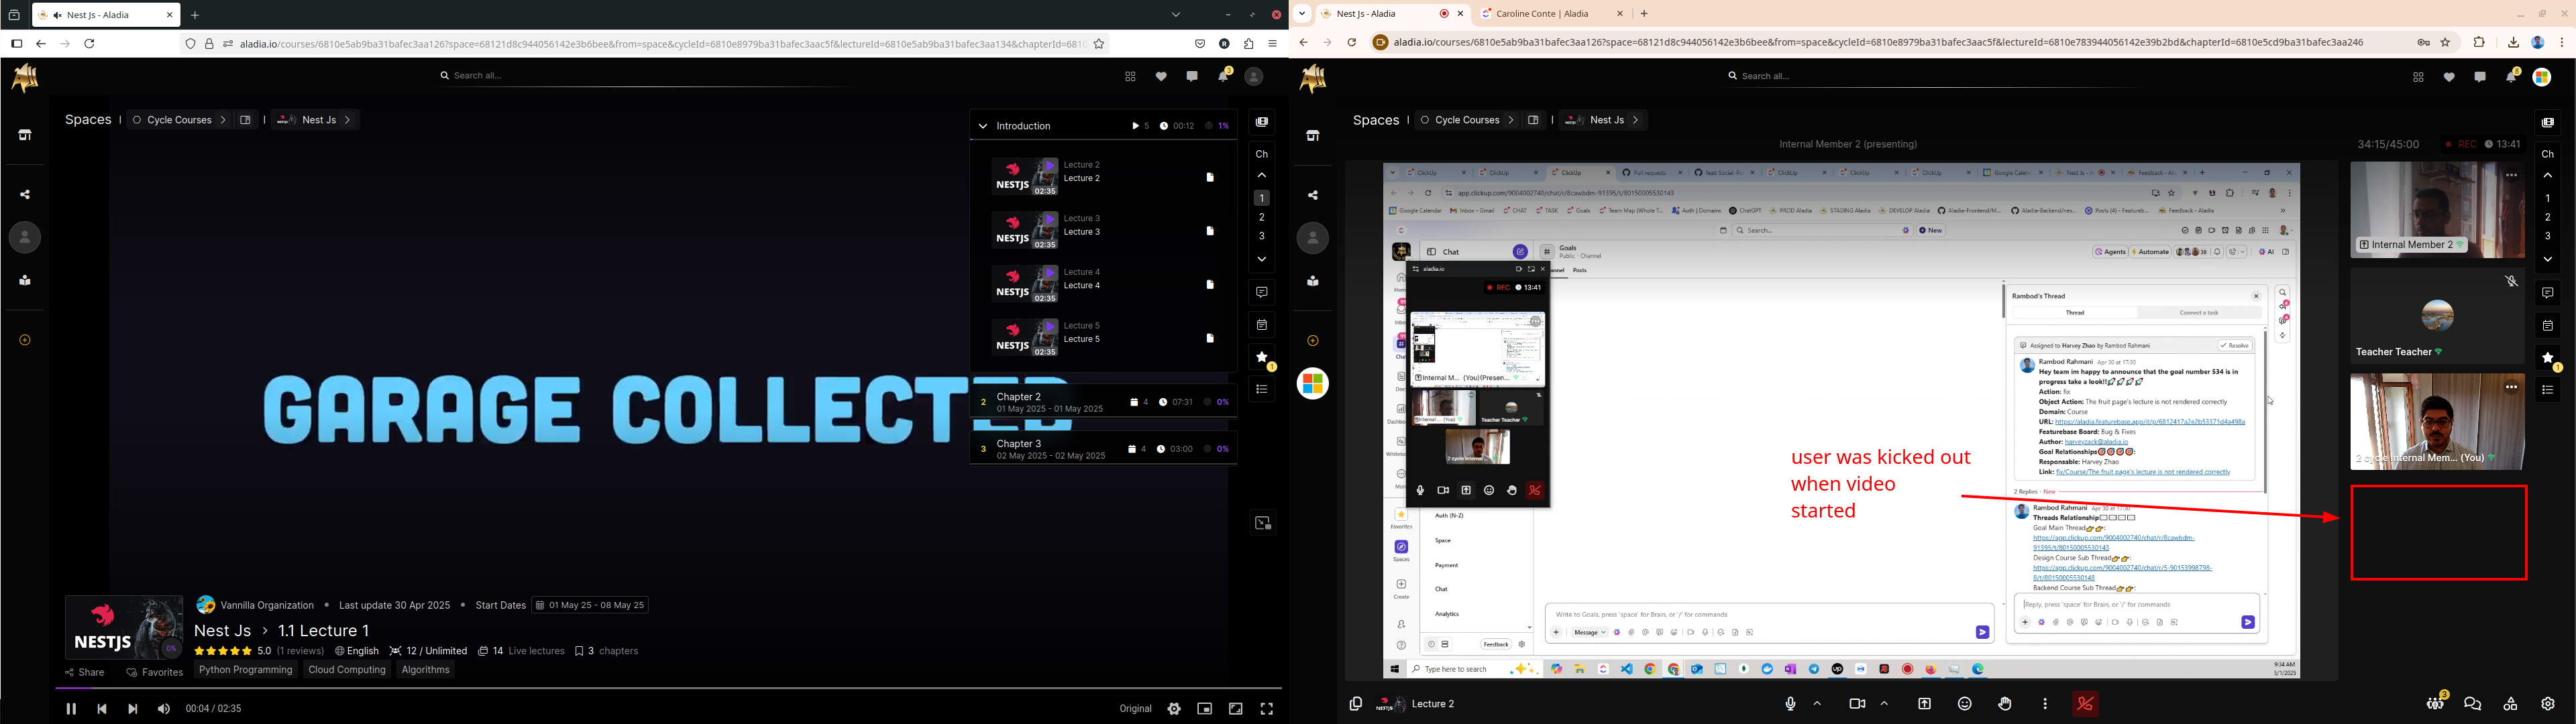Play the Lecture 2 thumbnail
The width and height of the screenshot is (2576, 724).
tap(1025, 177)
